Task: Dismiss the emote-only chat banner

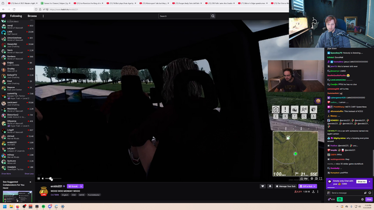Action: pyautogui.click(x=369, y=181)
